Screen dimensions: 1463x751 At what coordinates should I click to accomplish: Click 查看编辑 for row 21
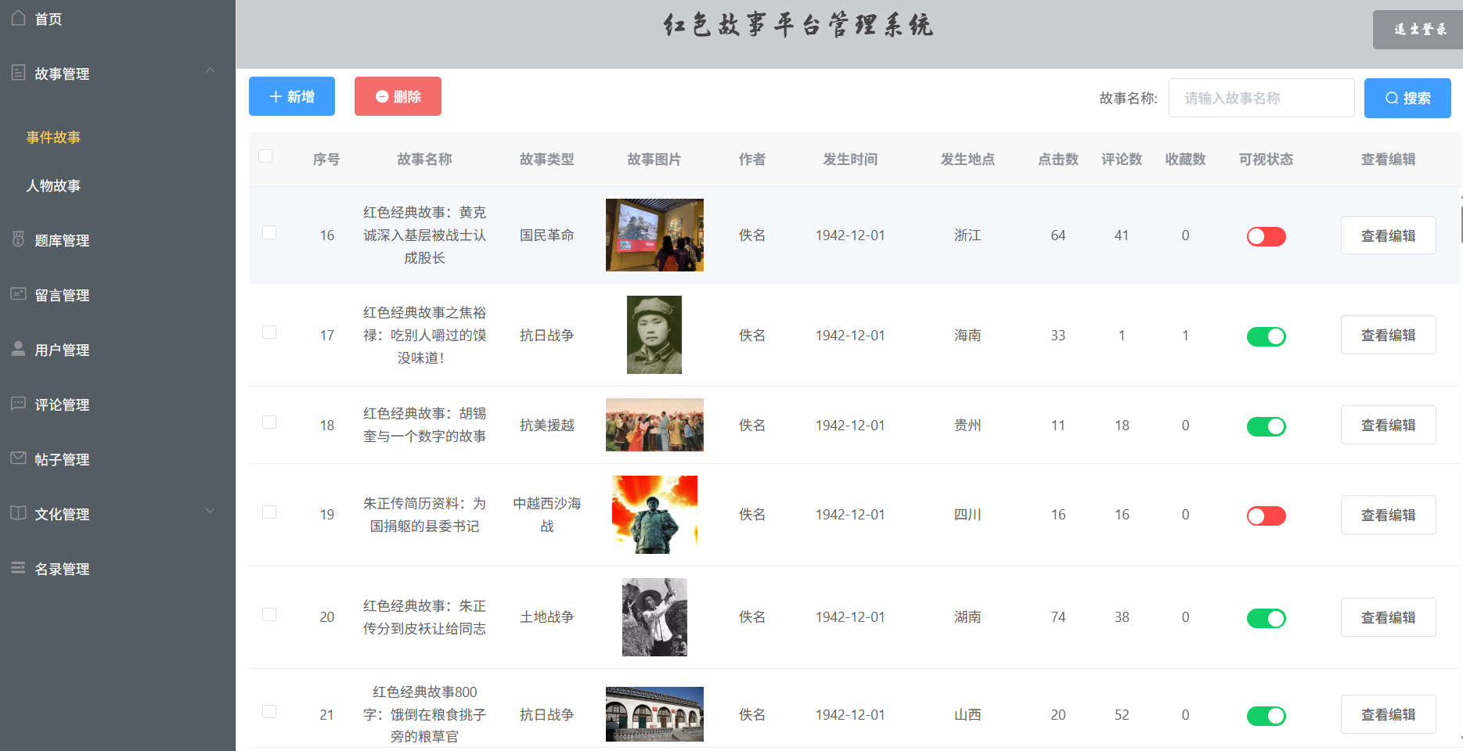point(1388,714)
